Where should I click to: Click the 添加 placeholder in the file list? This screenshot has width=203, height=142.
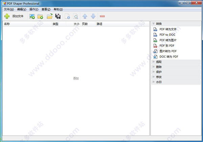[76, 78]
